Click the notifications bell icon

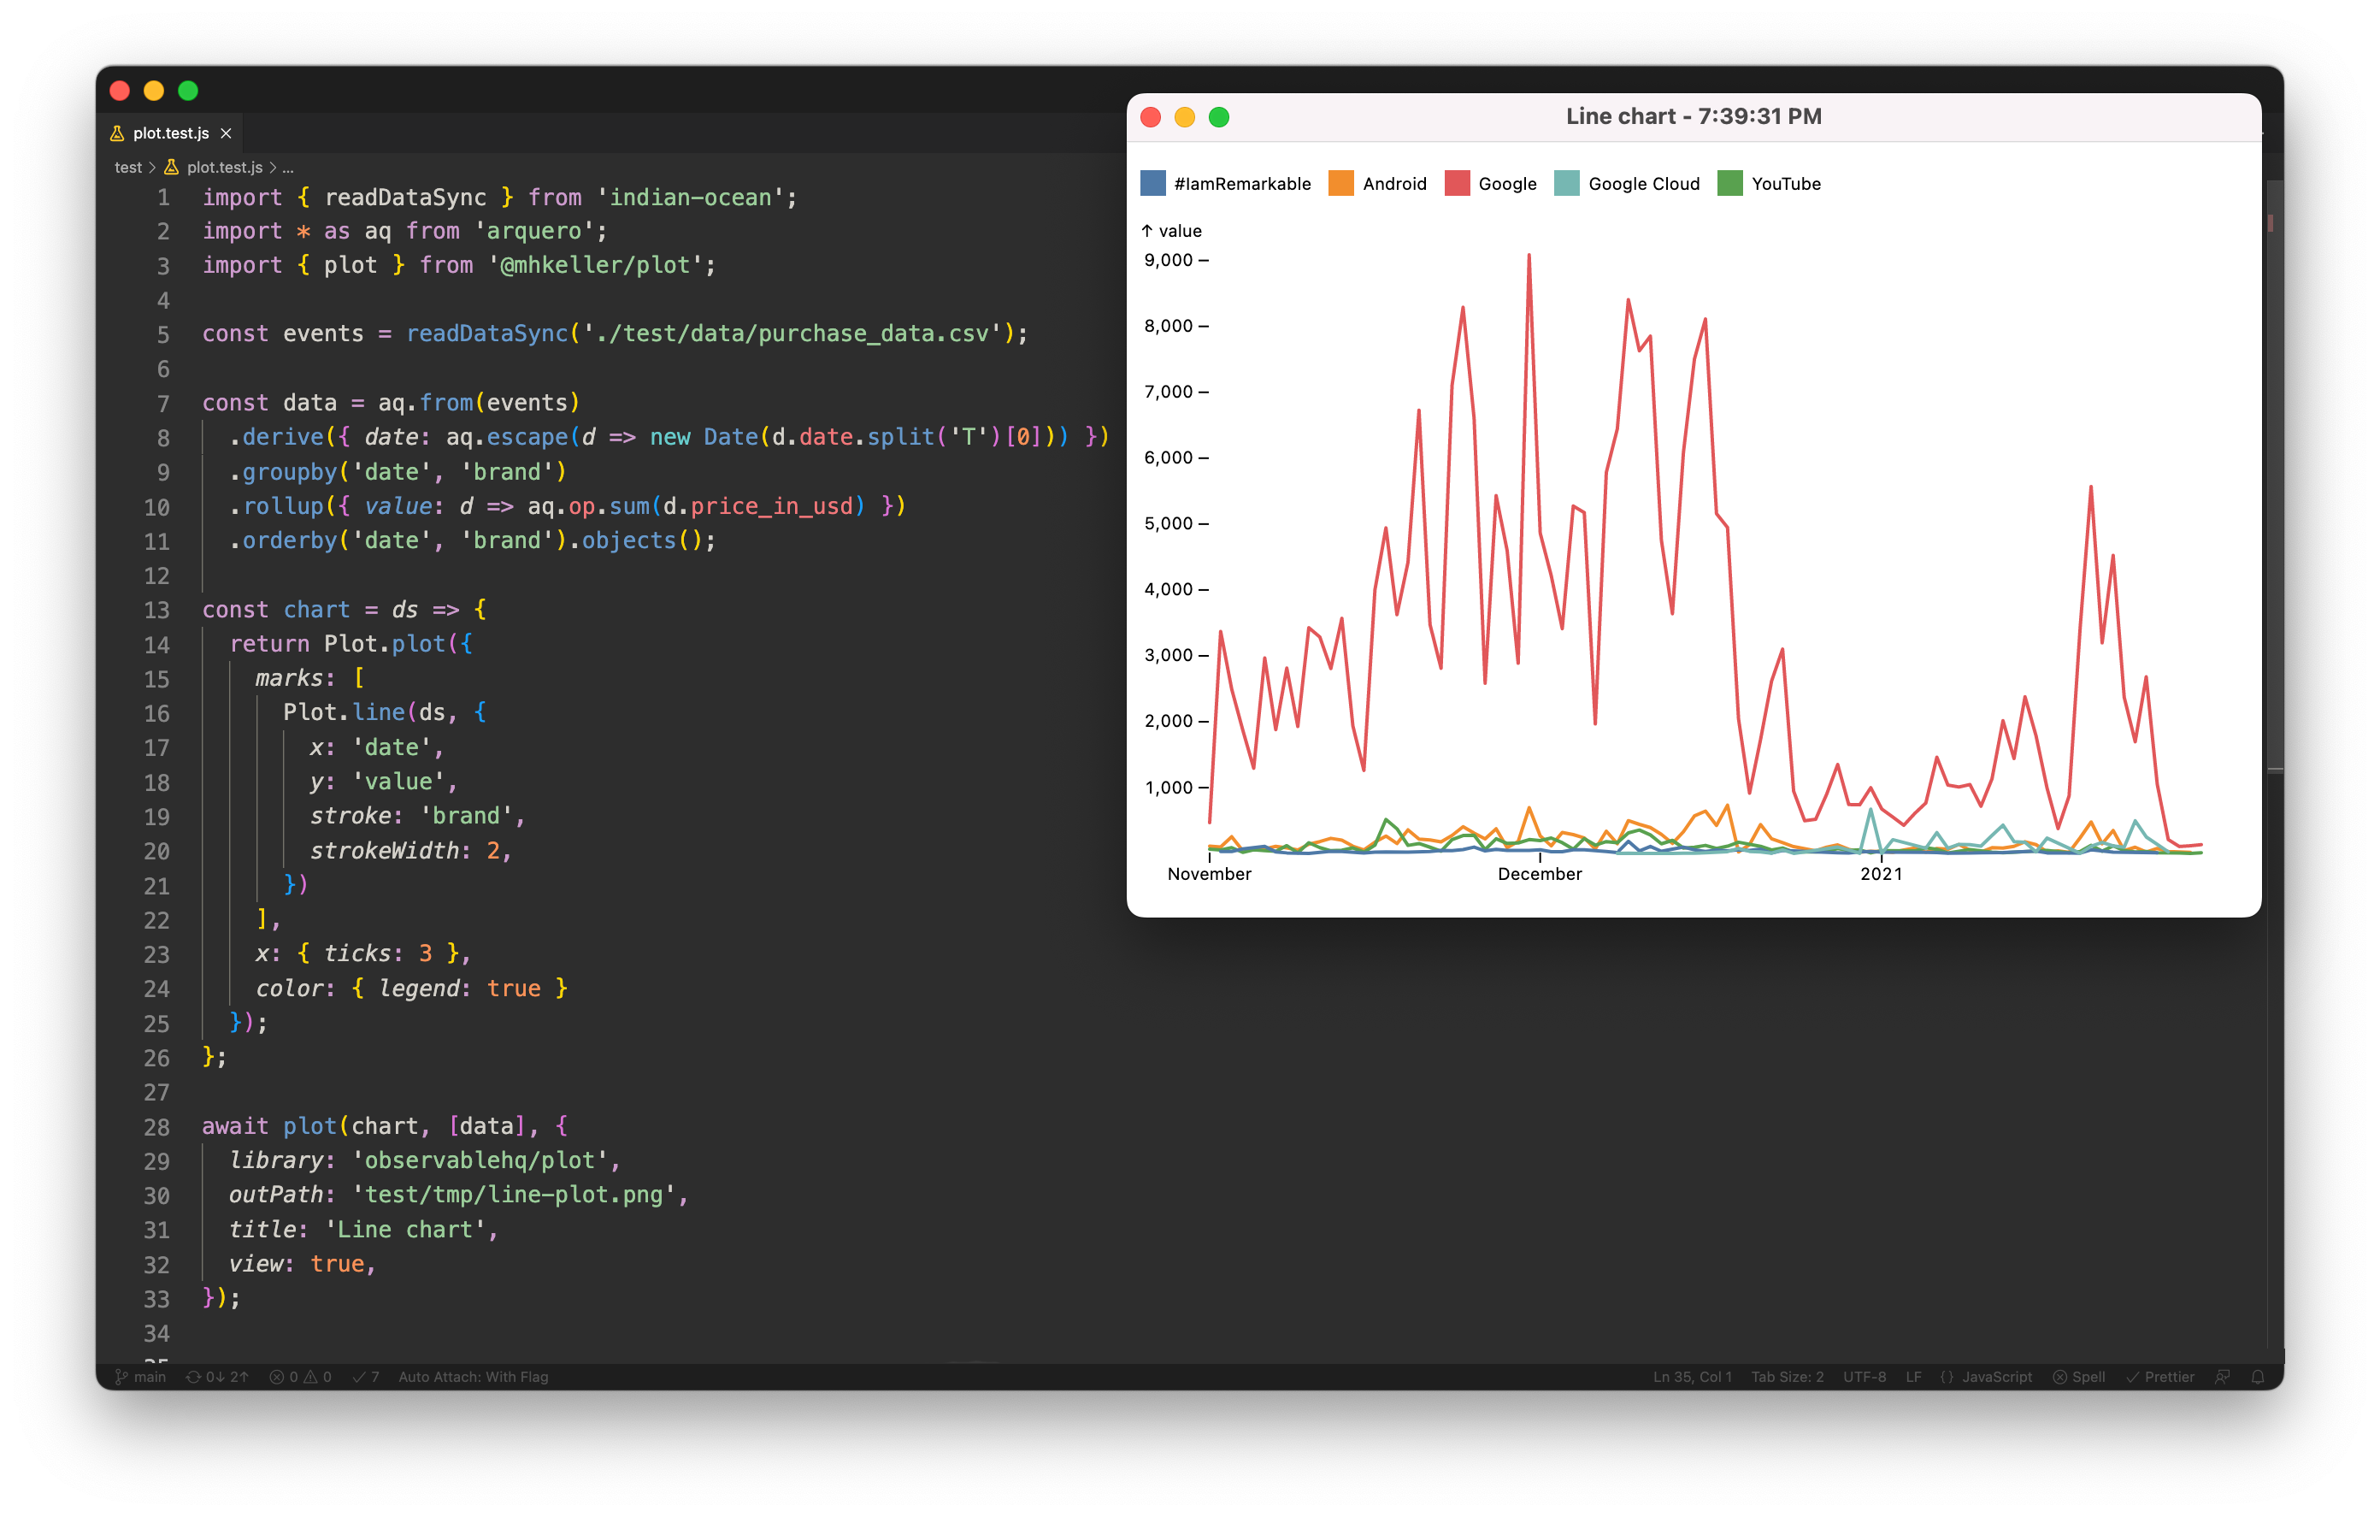point(2258,1377)
